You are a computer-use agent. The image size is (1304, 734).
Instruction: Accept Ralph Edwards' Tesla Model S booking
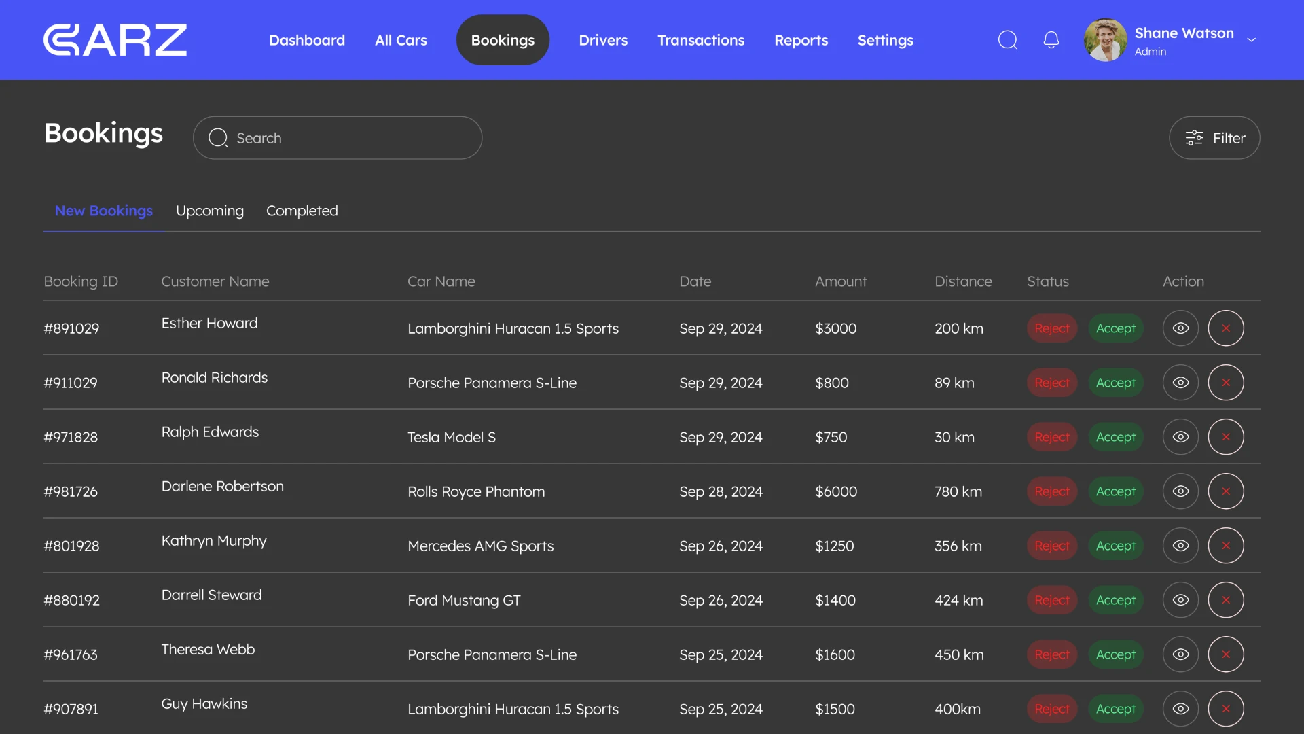coord(1115,437)
